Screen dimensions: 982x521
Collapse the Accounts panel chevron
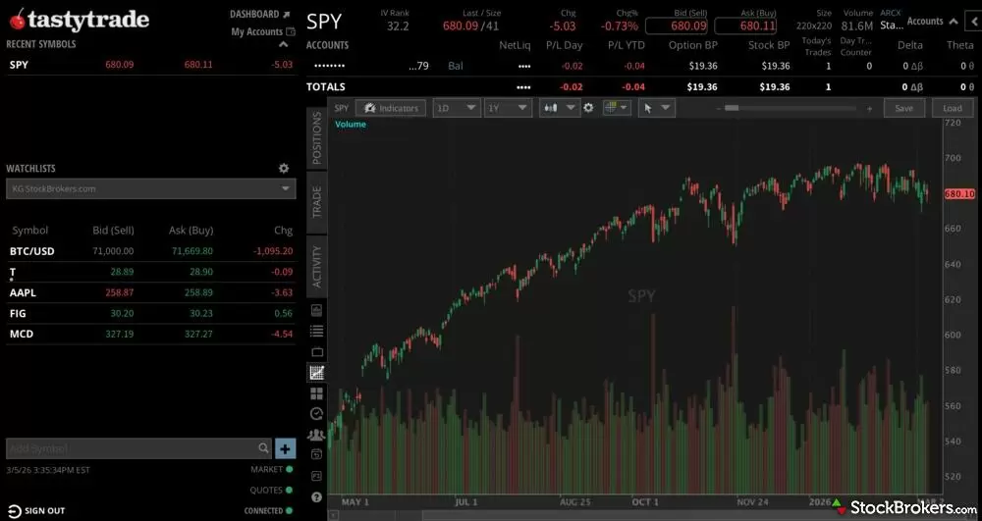click(954, 22)
